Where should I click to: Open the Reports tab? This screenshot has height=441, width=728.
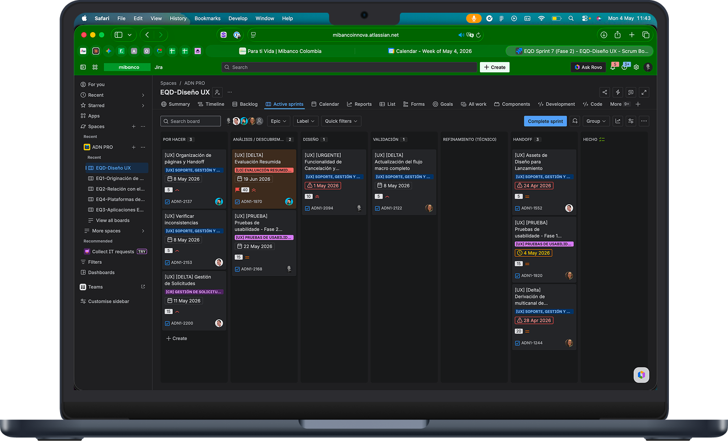[x=359, y=104]
